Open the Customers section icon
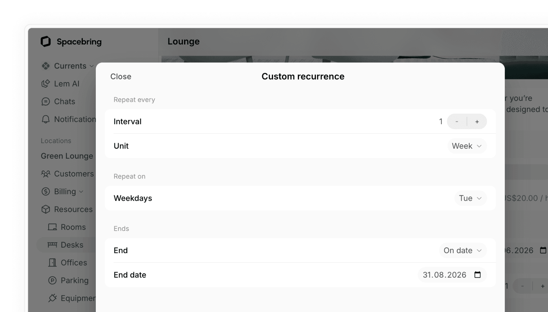The height and width of the screenshot is (312, 548). tap(46, 174)
